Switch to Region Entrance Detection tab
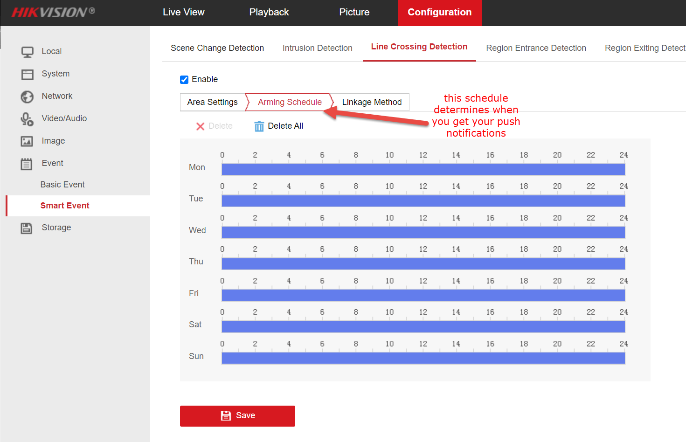Viewport: 686px width, 442px height. pyautogui.click(x=536, y=48)
